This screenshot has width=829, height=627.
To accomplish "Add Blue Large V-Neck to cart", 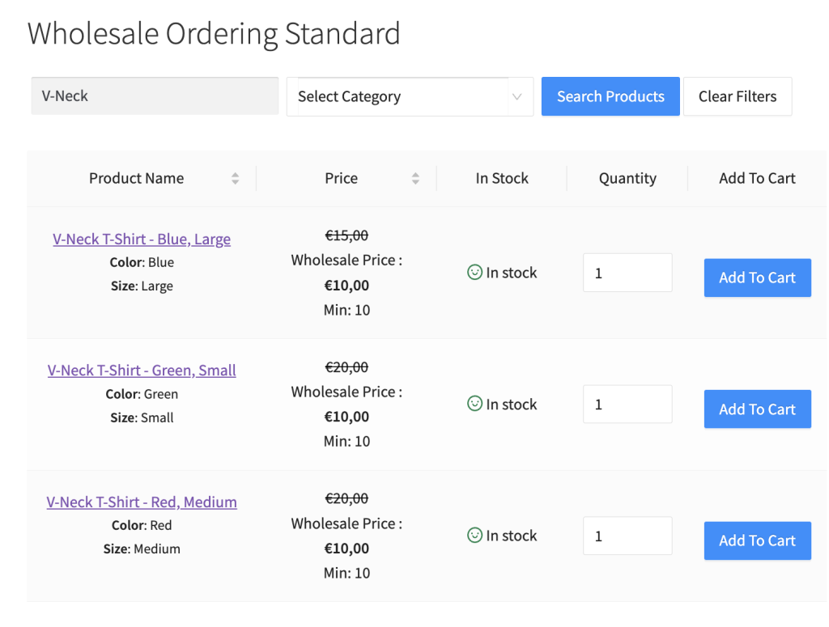I will pos(757,277).
